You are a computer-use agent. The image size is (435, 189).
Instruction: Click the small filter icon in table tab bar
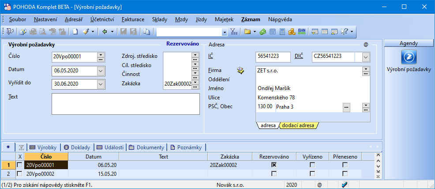(x=21, y=147)
